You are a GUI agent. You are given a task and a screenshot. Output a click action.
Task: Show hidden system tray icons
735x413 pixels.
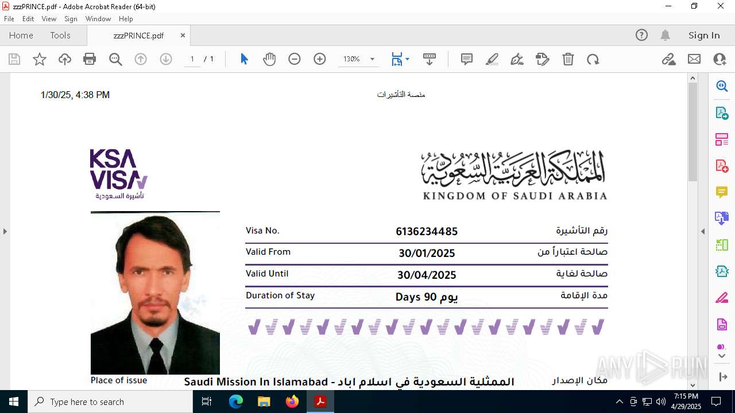(619, 402)
